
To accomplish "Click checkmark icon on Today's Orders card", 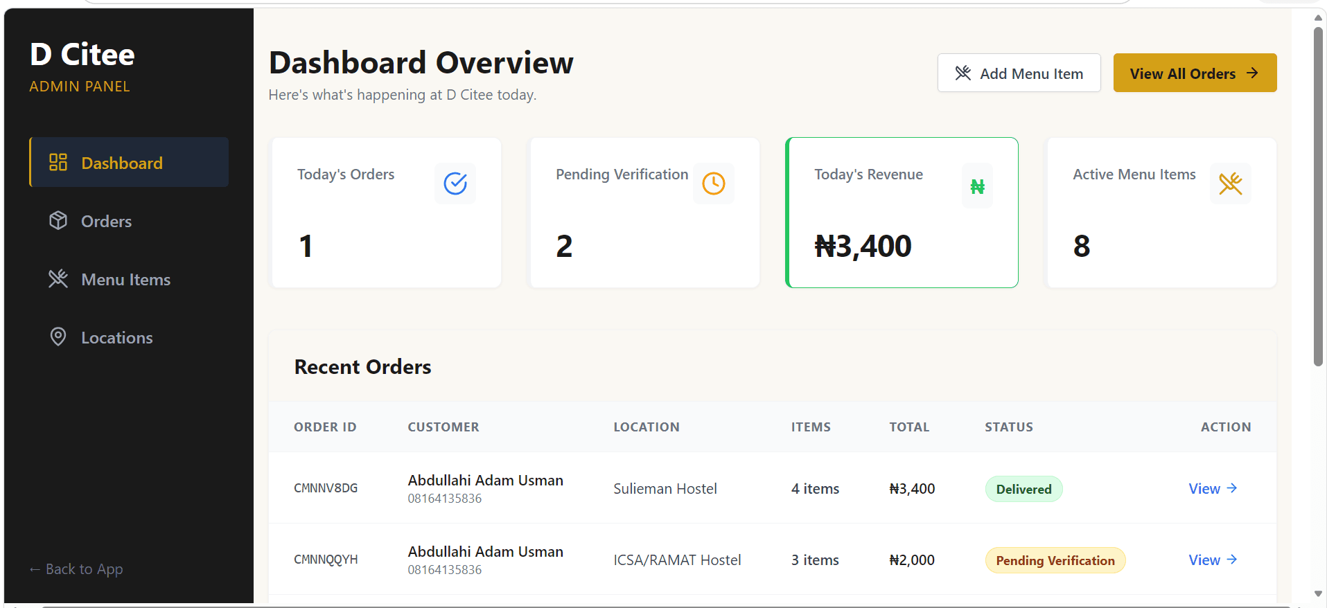I will [455, 184].
